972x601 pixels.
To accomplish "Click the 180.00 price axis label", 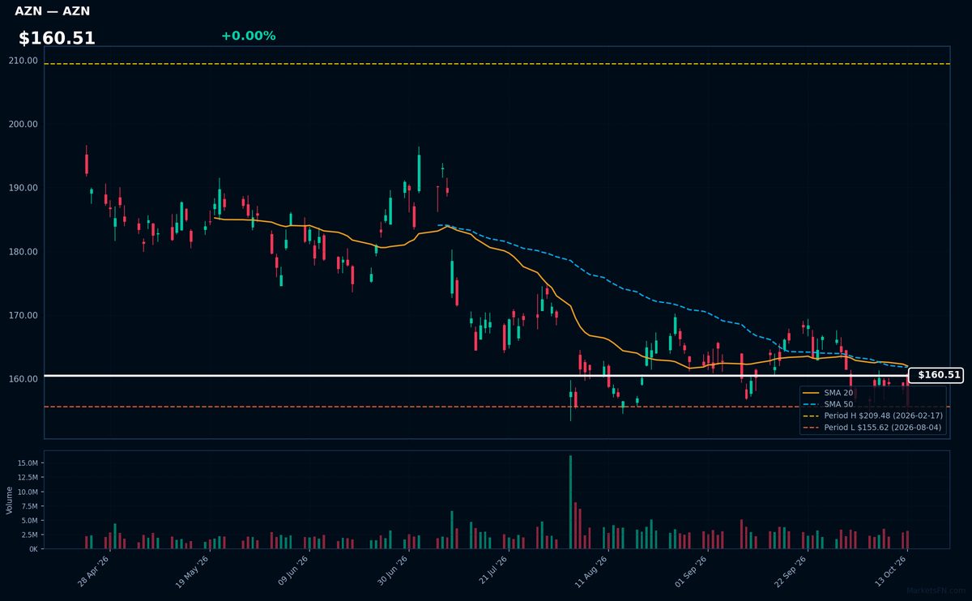I will pos(23,252).
